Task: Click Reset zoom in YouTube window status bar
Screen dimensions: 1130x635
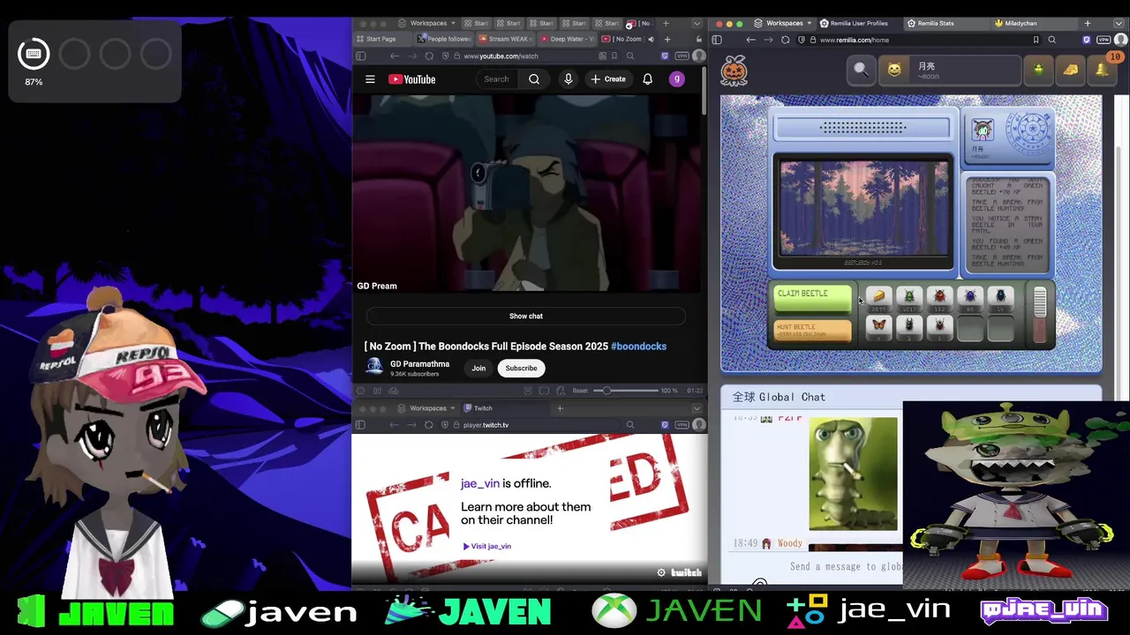Action: click(580, 390)
